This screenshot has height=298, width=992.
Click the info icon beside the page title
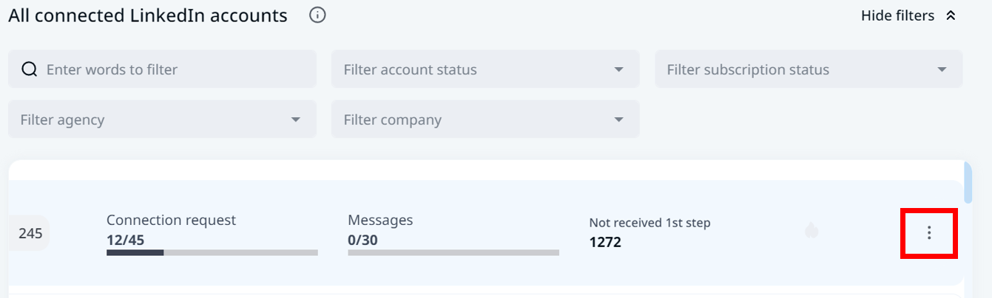click(x=317, y=15)
